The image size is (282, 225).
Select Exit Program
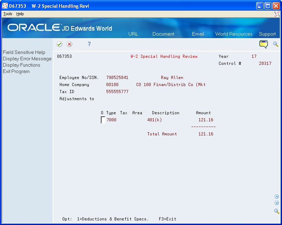(16, 71)
